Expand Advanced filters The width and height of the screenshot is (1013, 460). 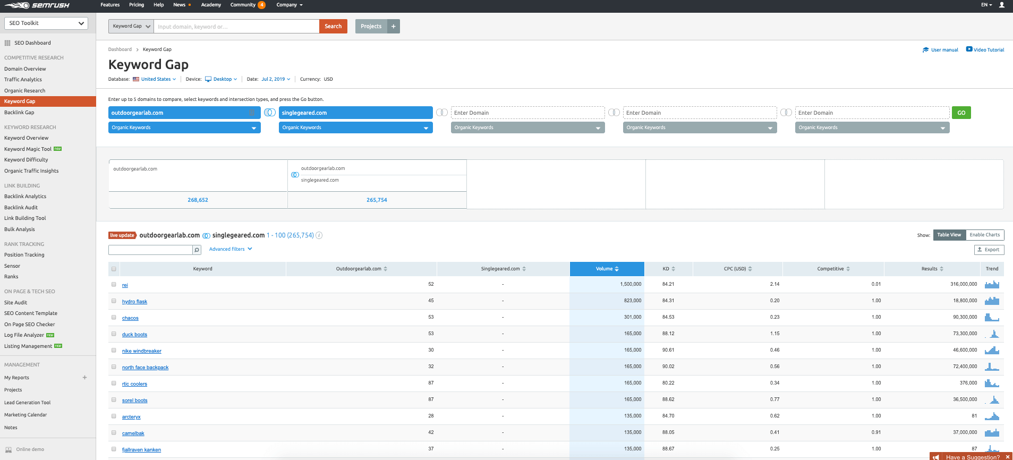231,249
